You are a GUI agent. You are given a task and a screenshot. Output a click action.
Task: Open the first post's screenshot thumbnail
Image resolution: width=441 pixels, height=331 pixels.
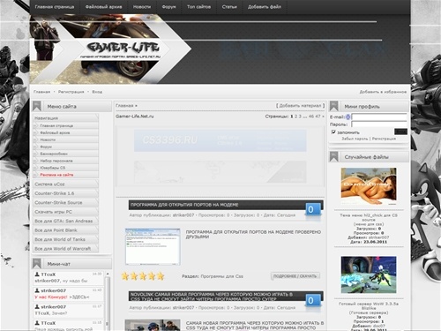coord(153,246)
